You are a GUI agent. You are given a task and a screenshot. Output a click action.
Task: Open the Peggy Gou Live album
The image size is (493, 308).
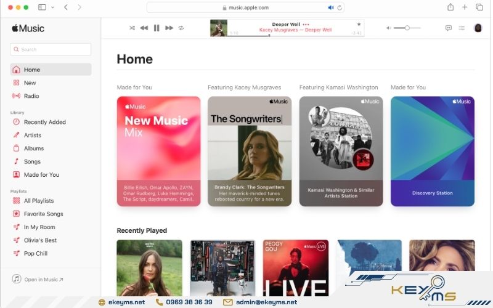(x=296, y=268)
